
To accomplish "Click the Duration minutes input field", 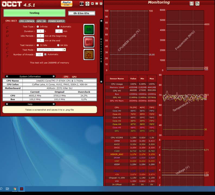I will [59, 31].
